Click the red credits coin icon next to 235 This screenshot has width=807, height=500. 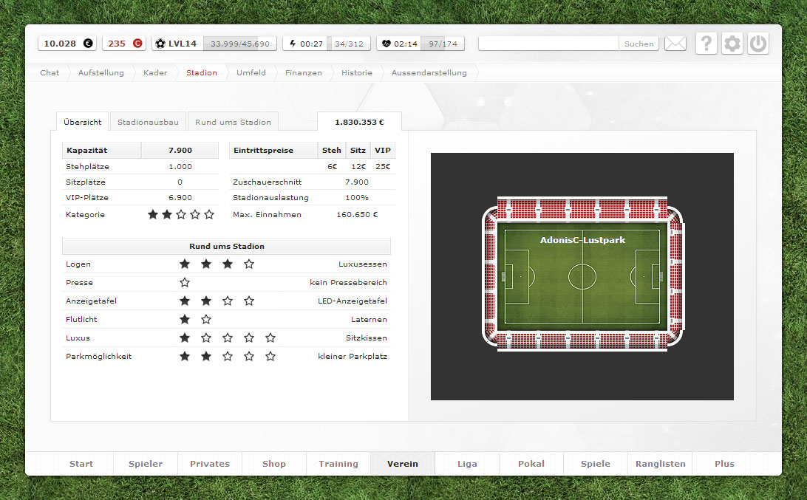[137, 44]
